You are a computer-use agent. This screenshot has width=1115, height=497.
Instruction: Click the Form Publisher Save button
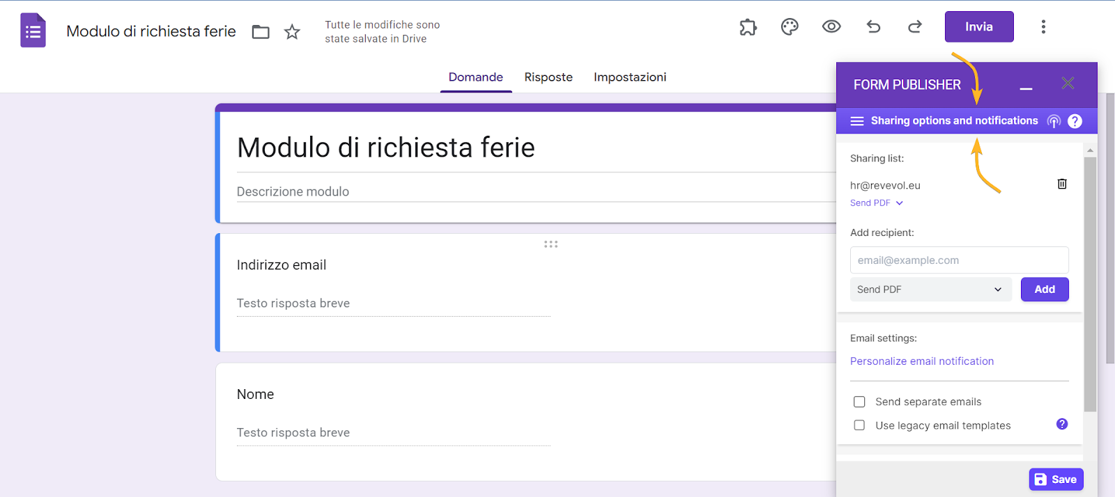pyautogui.click(x=1056, y=479)
